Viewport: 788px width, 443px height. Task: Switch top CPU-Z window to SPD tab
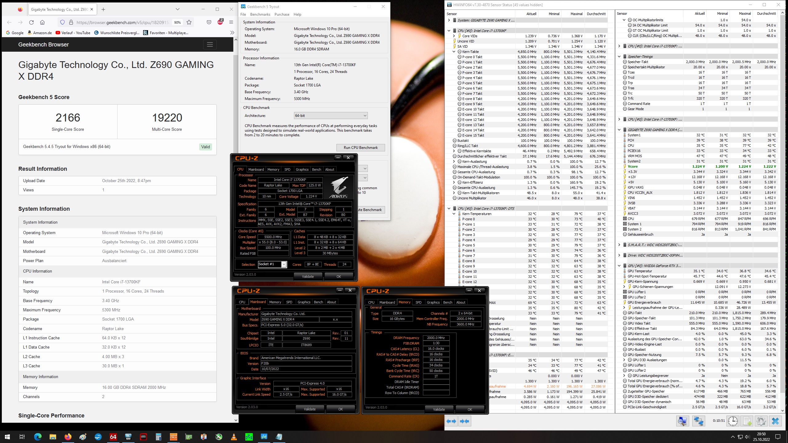pyautogui.click(x=287, y=170)
